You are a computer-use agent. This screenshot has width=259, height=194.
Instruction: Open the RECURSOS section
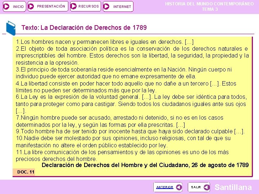point(85,6)
